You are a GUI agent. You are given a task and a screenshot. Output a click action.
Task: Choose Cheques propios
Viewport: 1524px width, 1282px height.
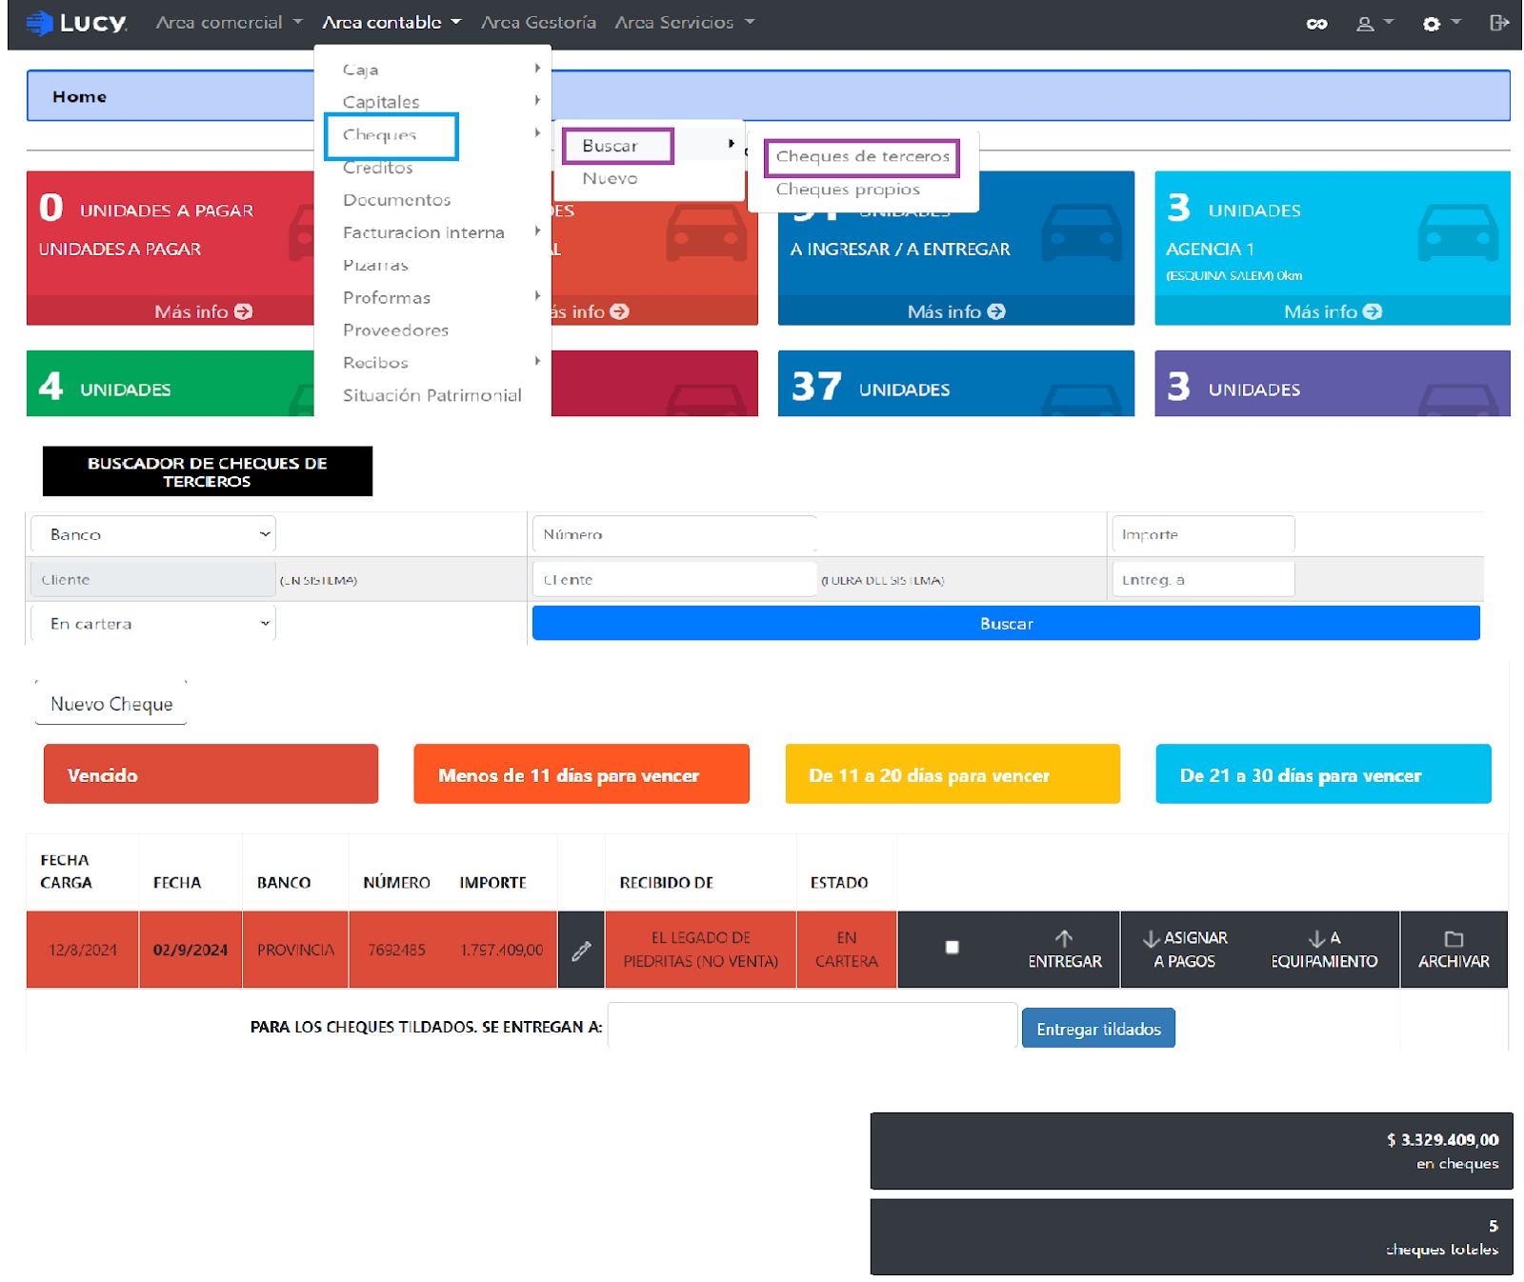click(848, 189)
